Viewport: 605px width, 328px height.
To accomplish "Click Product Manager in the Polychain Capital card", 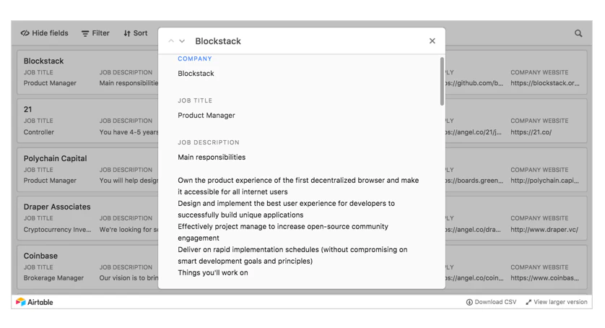I will 50,181.
